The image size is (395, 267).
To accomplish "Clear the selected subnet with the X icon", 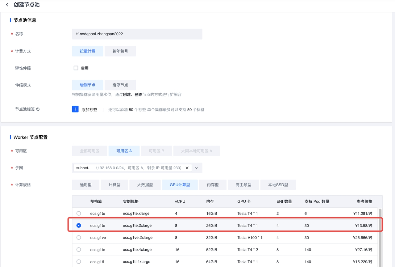I will (x=187, y=168).
